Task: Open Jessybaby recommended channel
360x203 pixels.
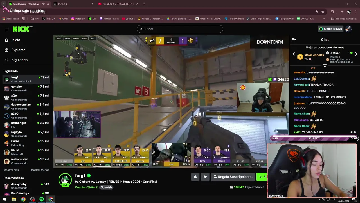Action: 26,186
